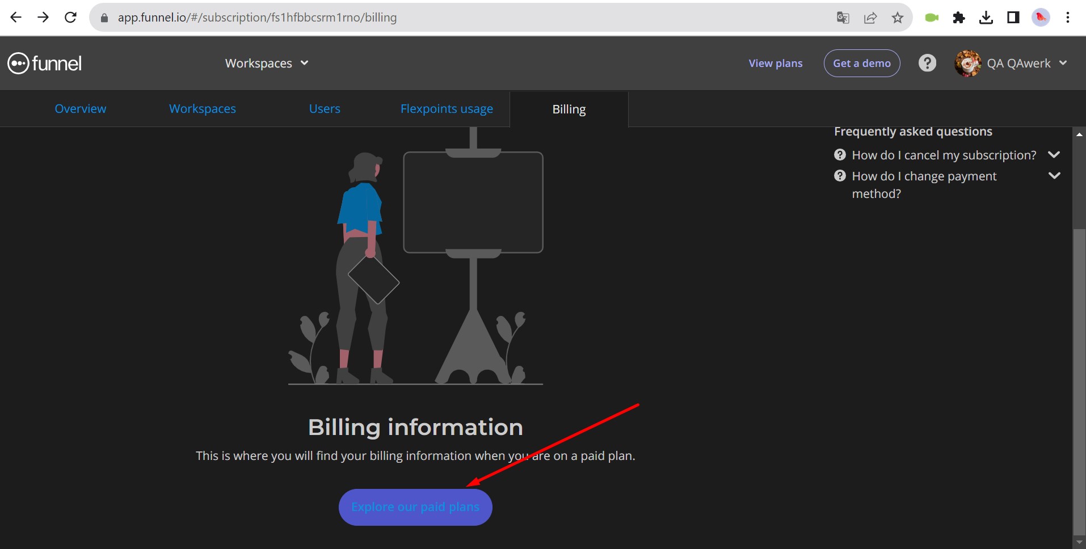Viewport: 1086px width, 549px height.
Task: Open the Google Translate page icon
Action: pyautogui.click(x=843, y=18)
